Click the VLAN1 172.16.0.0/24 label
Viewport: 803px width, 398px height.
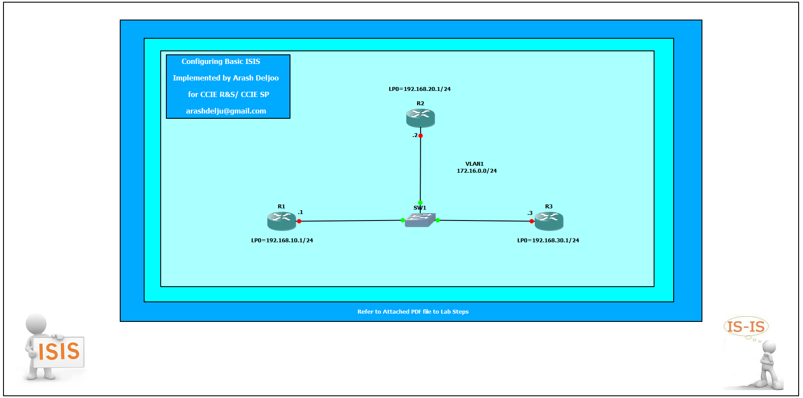(x=476, y=167)
